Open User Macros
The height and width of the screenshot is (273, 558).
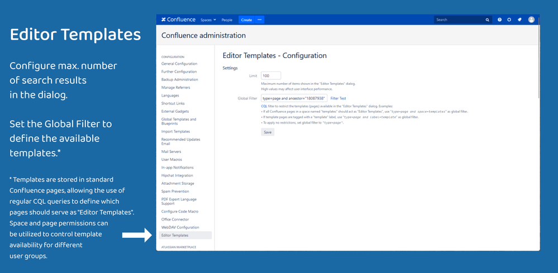[171, 160]
